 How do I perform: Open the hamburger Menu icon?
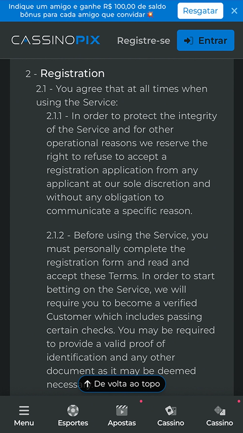point(24,411)
